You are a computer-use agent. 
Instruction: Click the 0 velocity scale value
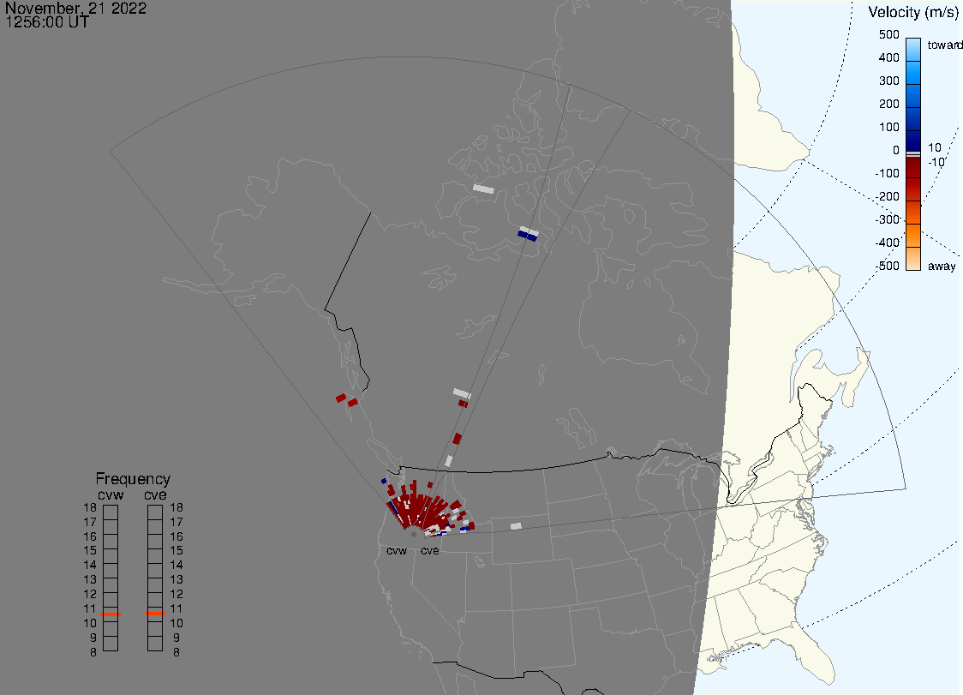point(896,151)
